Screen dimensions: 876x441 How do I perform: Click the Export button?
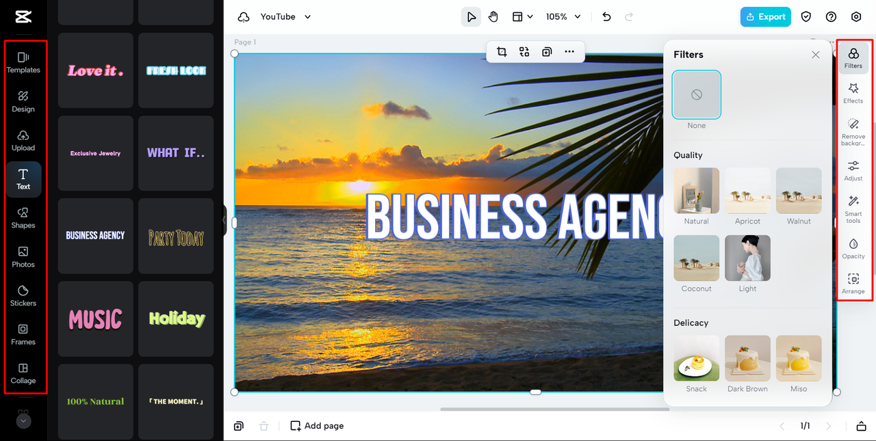tap(765, 17)
